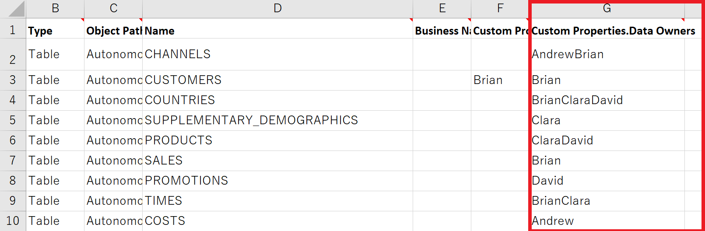Click the PROMOTIONS cell
The height and width of the screenshot is (231, 705).
[x=277, y=181]
